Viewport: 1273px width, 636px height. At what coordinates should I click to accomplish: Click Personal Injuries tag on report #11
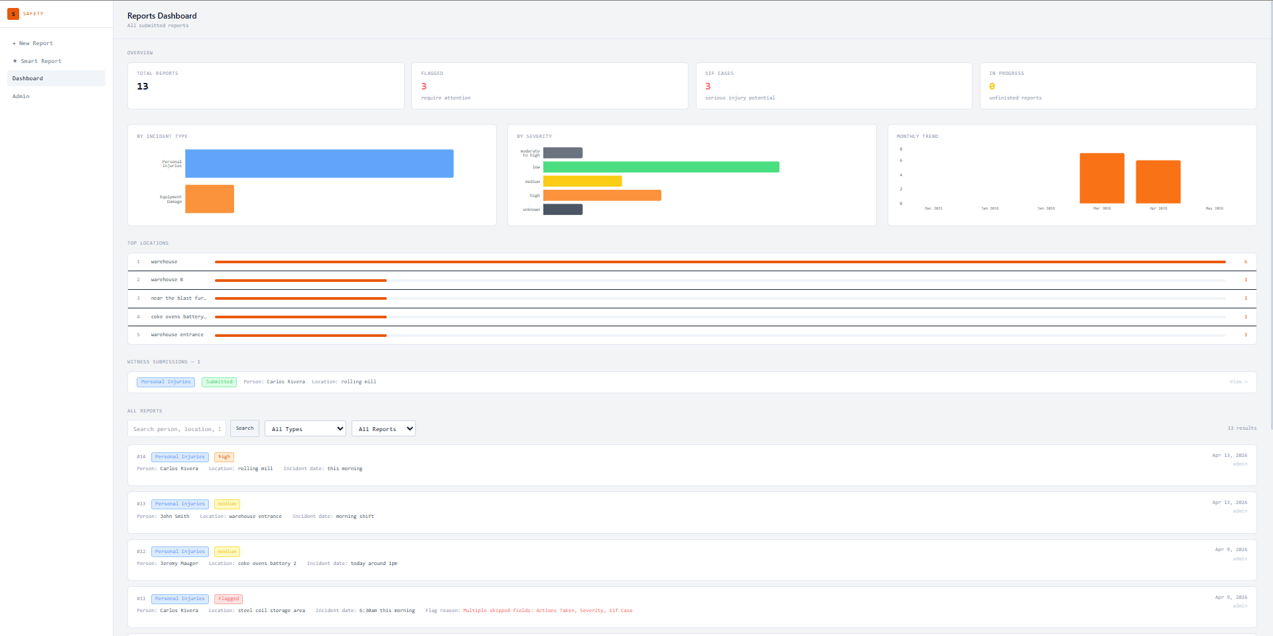tap(180, 599)
